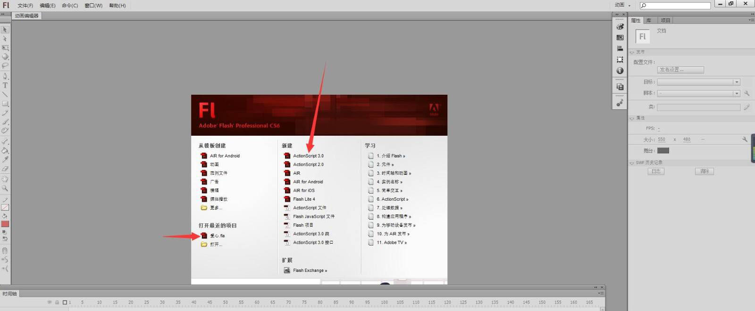
Task: Collapse the Properties section triangle
Action: (x=632, y=118)
